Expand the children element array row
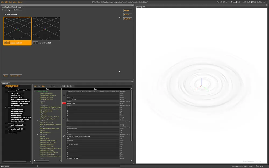 coord(37,101)
